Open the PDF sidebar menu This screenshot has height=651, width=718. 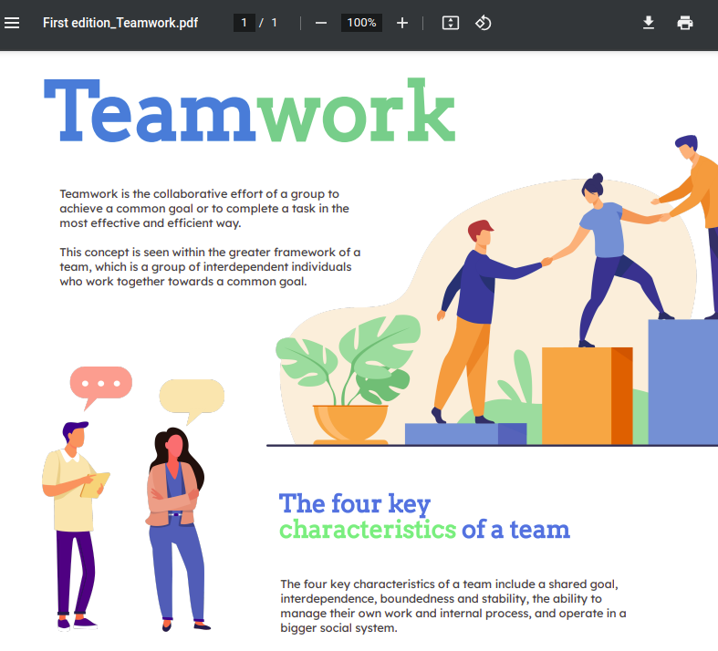point(12,23)
